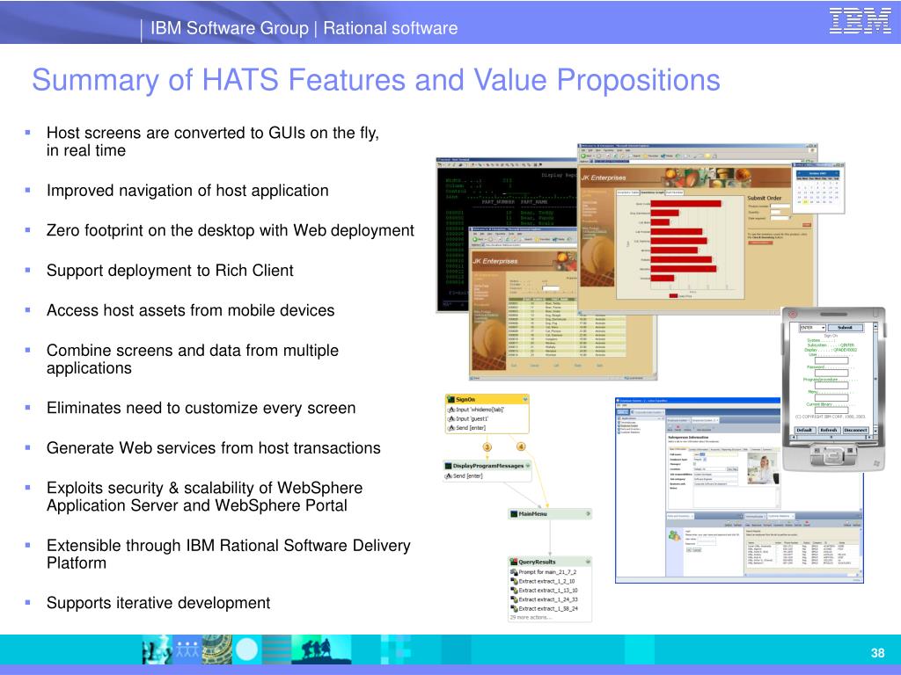The width and height of the screenshot is (901, 675).
Task: Click the DisplayProgramMessages screen icon
Action: (x=448, y=466)
